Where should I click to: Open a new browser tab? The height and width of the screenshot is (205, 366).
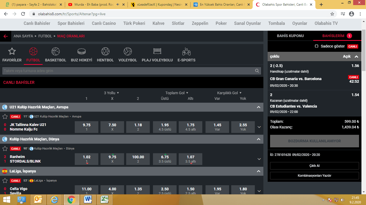click(321, 5)
